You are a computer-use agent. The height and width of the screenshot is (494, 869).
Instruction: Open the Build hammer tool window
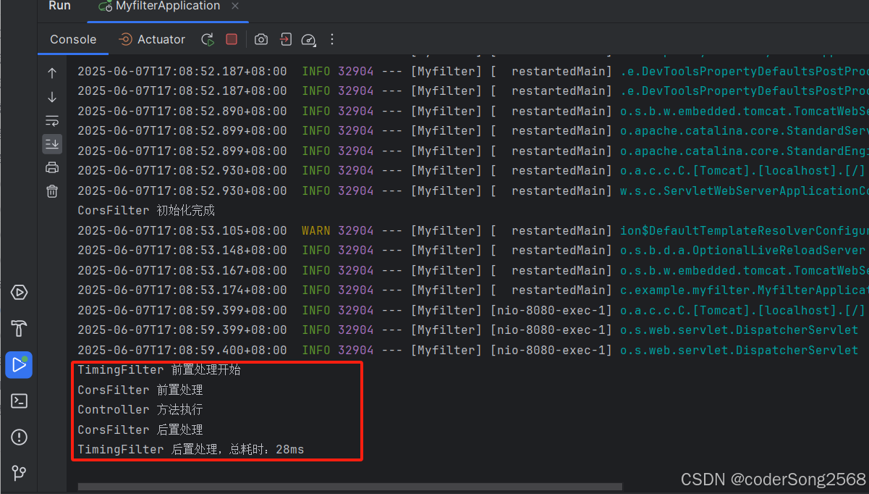tap(19, 328)
